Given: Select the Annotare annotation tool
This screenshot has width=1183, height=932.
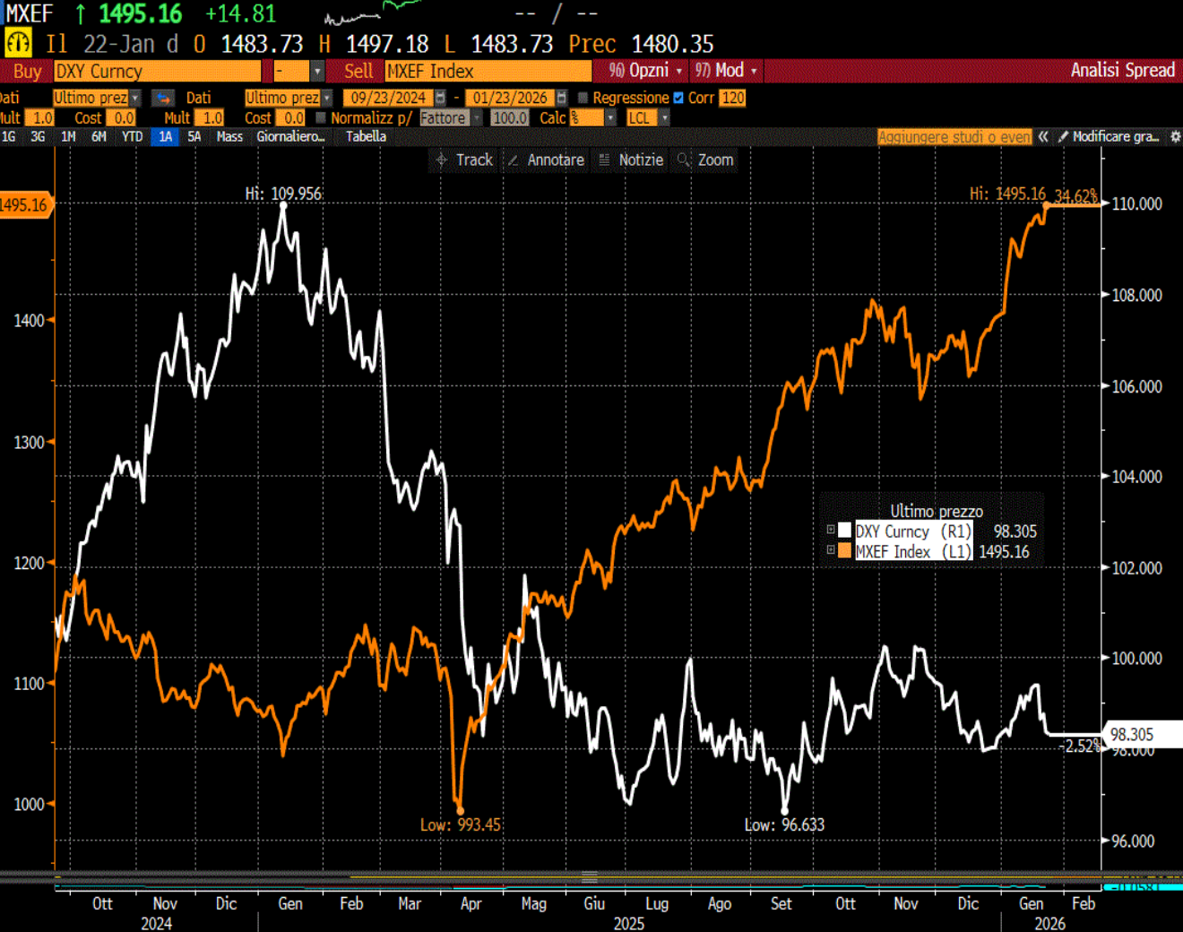Looking at the screenshot, I should (546, 160).
